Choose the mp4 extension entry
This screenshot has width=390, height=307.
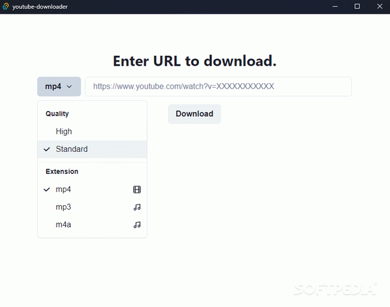coord(92,190)
